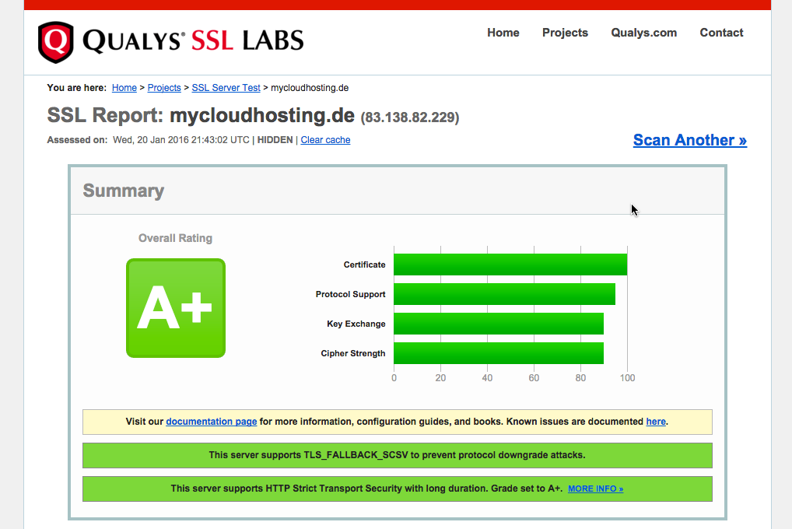Click the Certificate score bar
Image resolution: width=792 pixels, height=529 pixels.
pos(510,264)
